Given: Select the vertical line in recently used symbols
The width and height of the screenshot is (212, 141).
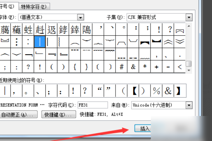Looking at the screenshot, I should point(5,91).
